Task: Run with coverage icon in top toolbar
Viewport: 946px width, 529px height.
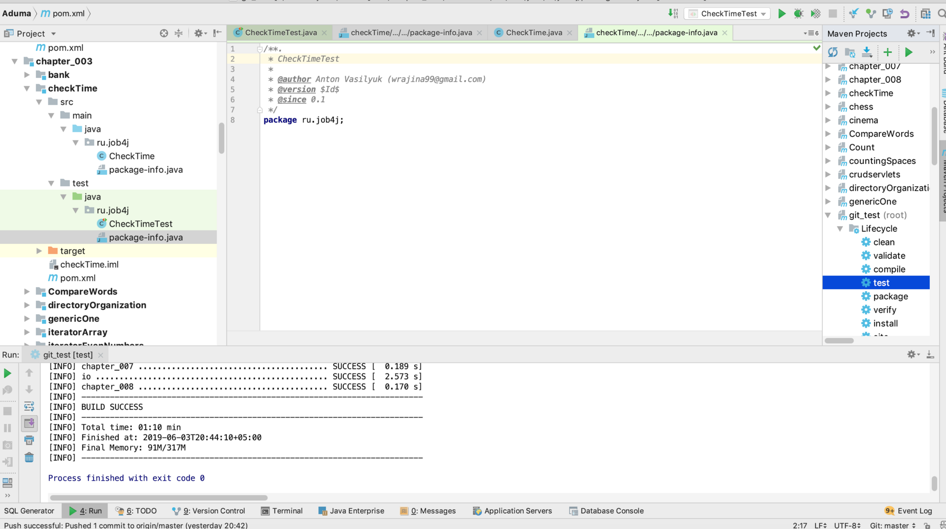Action: tap(816, 14)
